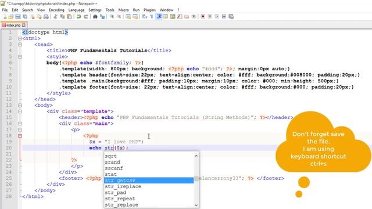
Task: Click the Save Recorded Macro icon
Action: tap(231, 17)
